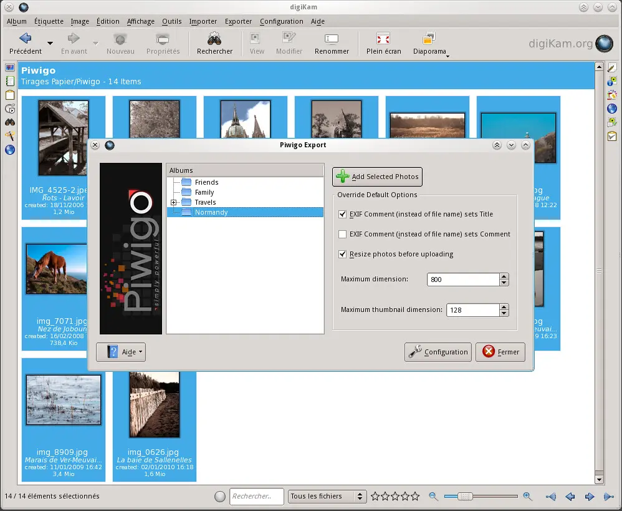The image size is (622, 511).
Task: Click the zoom out magnifier icon
Action: click(x=434, y=497)
